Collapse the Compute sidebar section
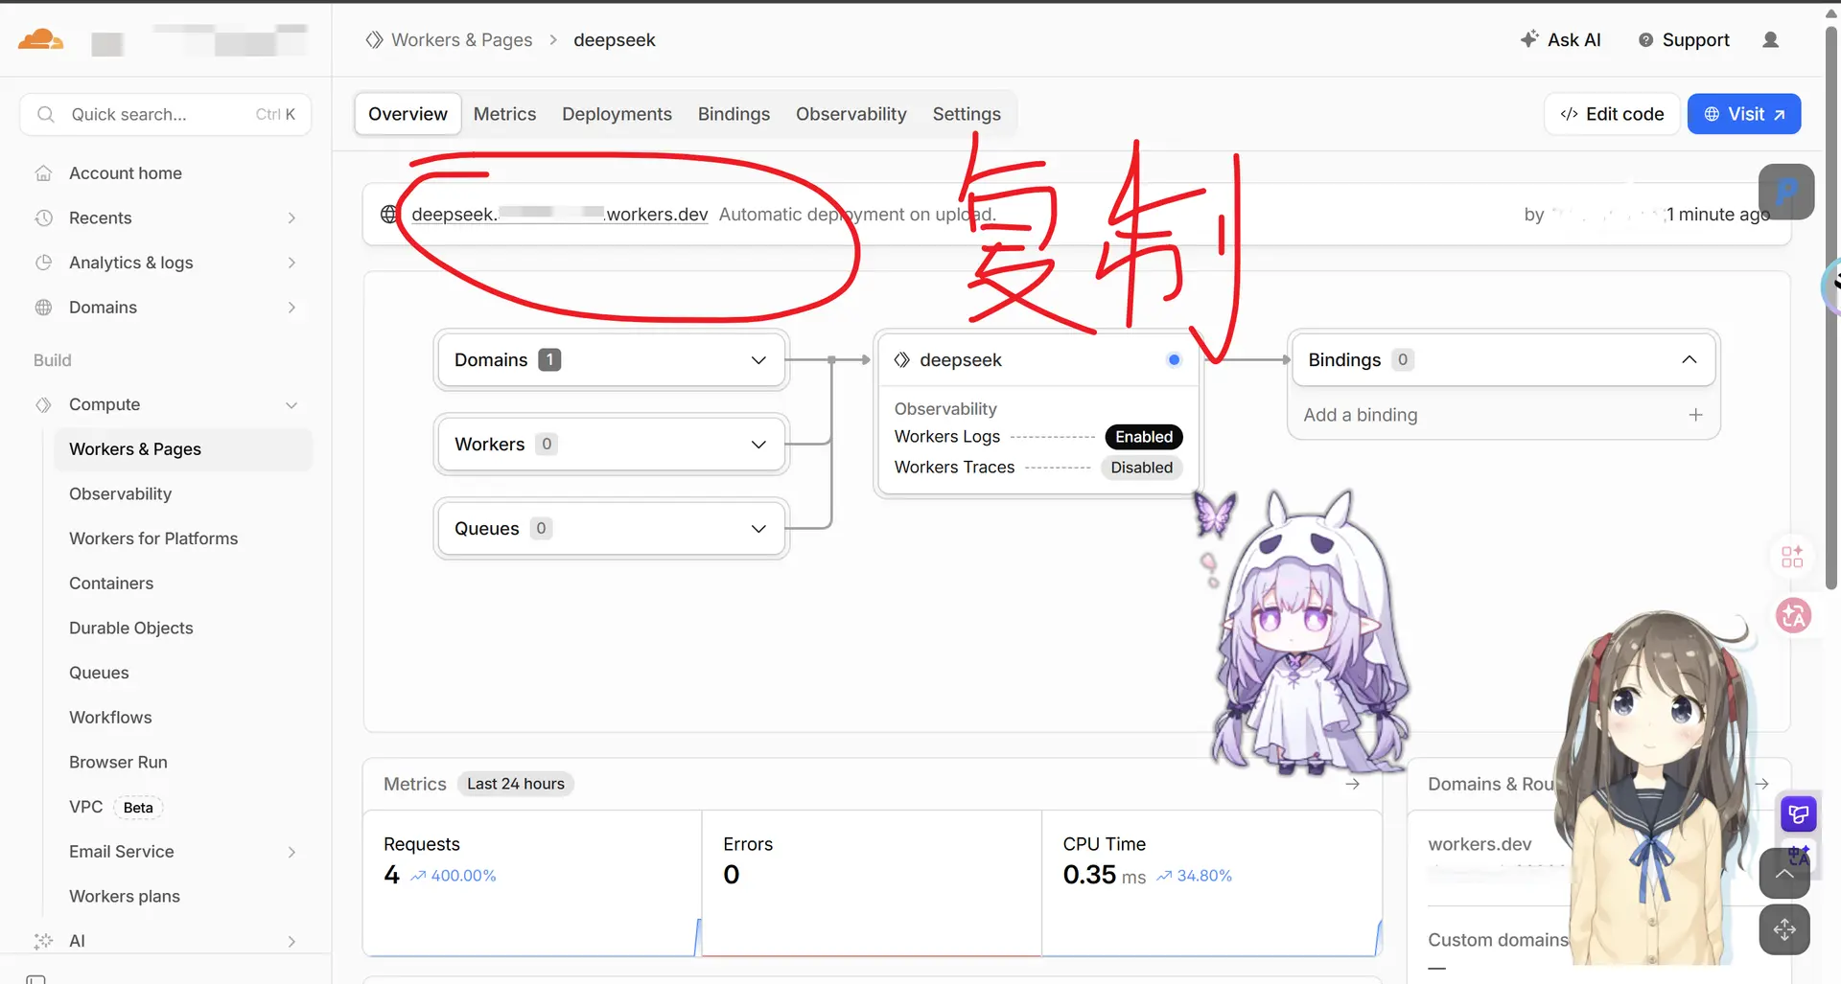1841x984 pixels. pos(291,405)
